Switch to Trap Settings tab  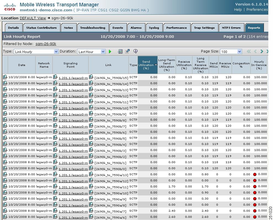pos(204,28)
